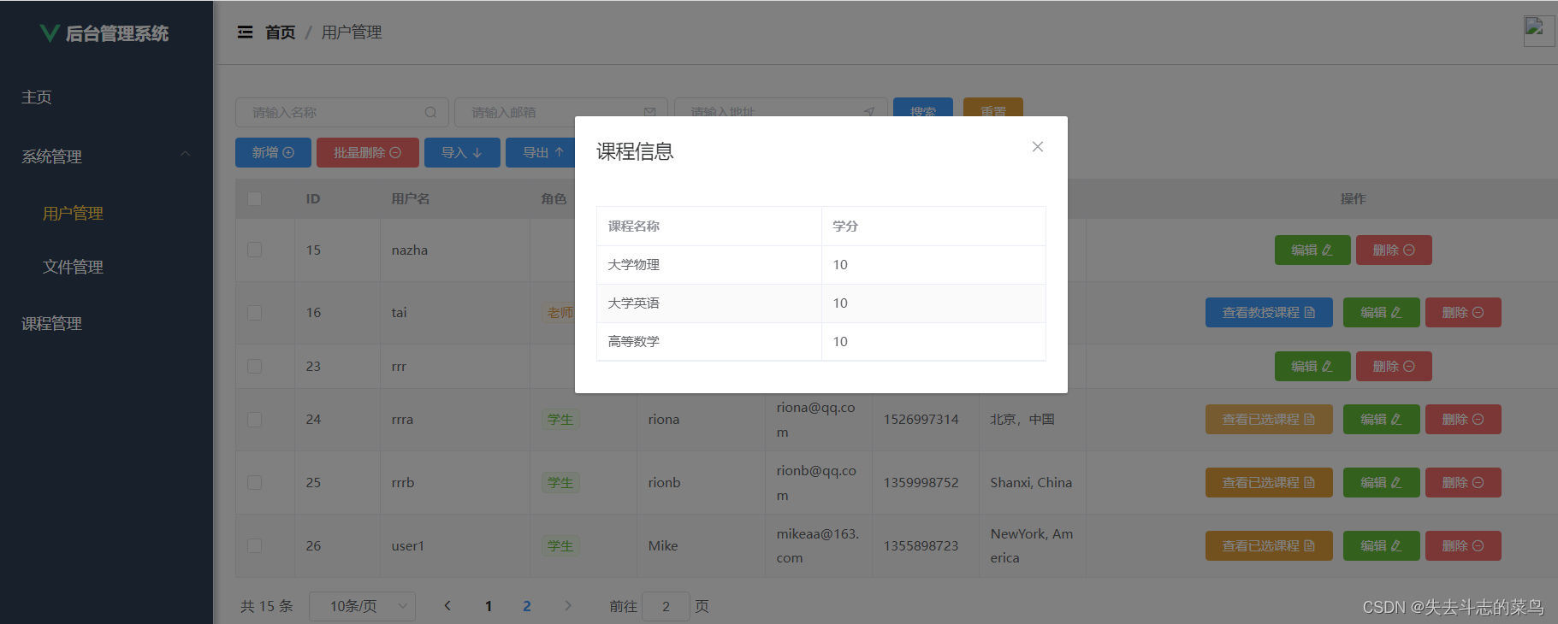This screenshot has height=624, width=1558.
Task: Click 删除 for user tai
Action: pyautogui.click(x=1463, y=313)
